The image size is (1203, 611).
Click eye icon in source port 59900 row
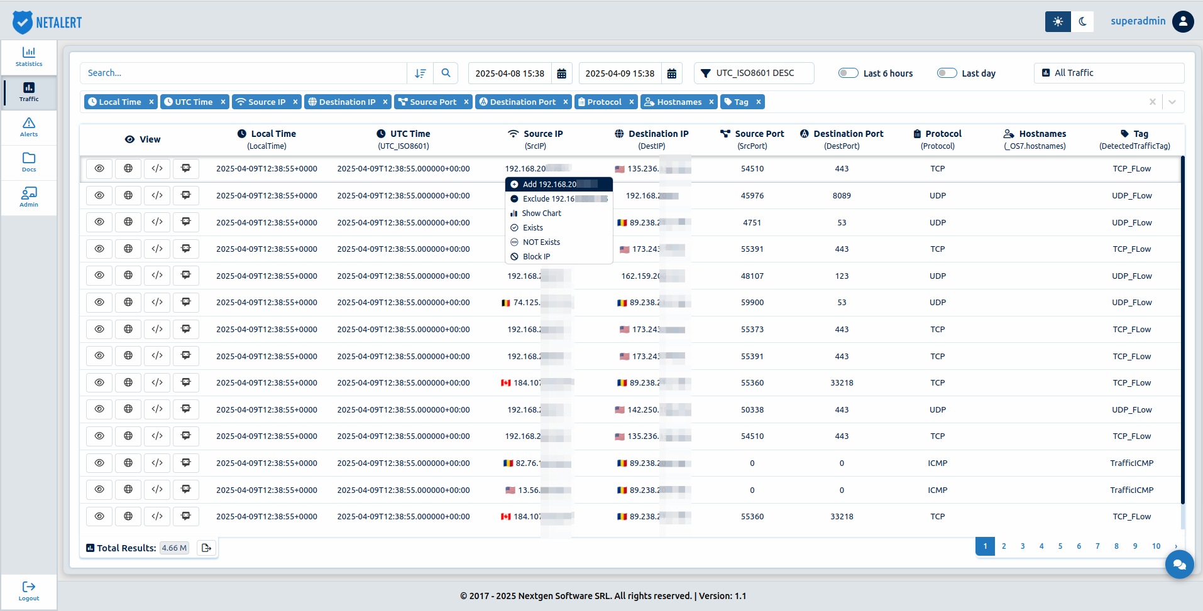pyautogui.click(x=99, y=303)
